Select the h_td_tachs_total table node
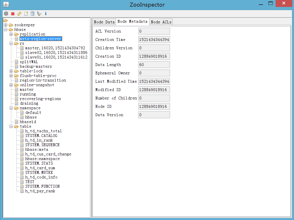 (43, 131)
